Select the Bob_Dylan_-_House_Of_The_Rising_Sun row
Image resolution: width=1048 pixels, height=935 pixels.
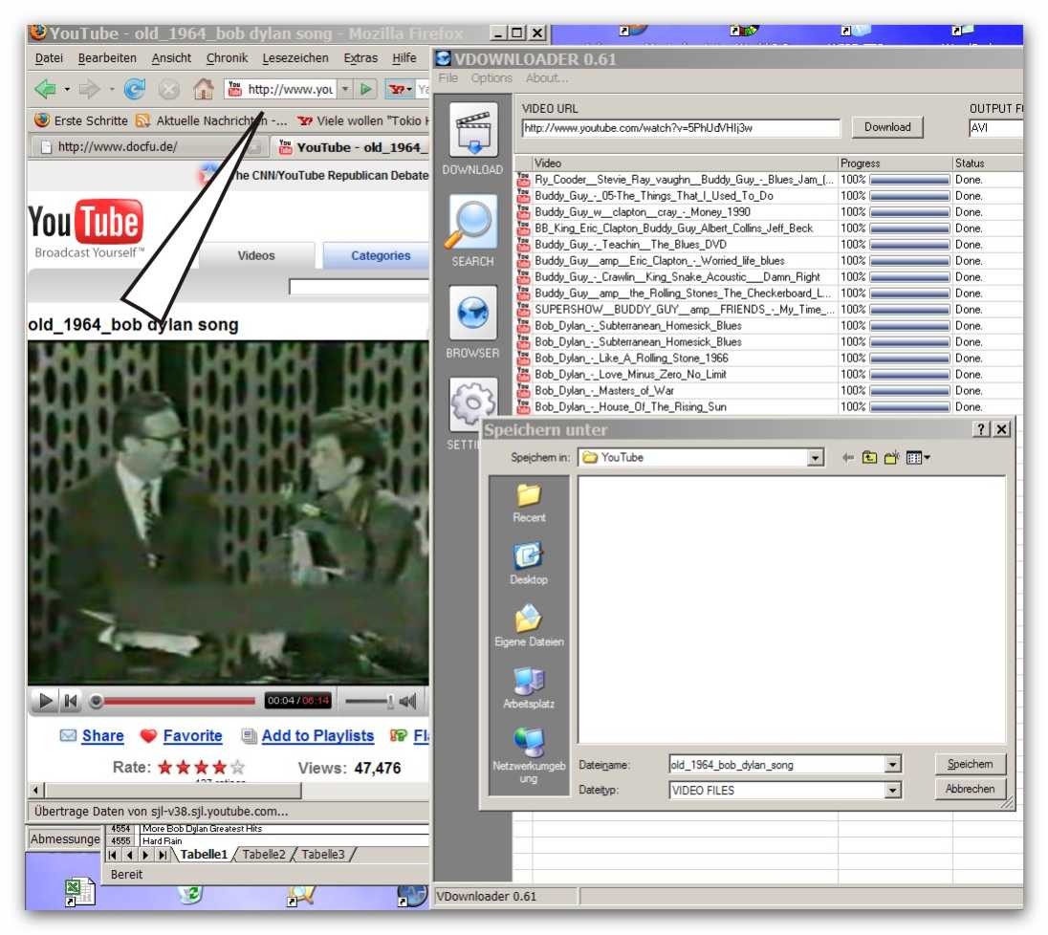[769, 407]
